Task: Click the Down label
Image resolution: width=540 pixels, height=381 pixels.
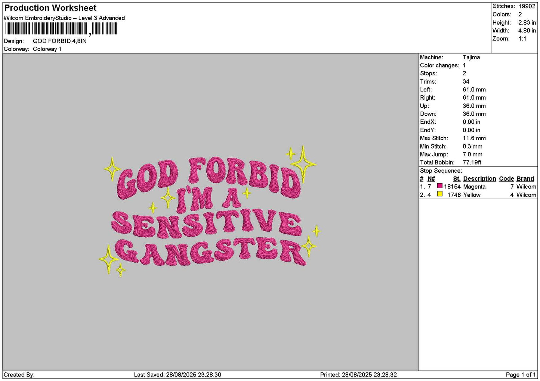Action: tap(428, 114)
